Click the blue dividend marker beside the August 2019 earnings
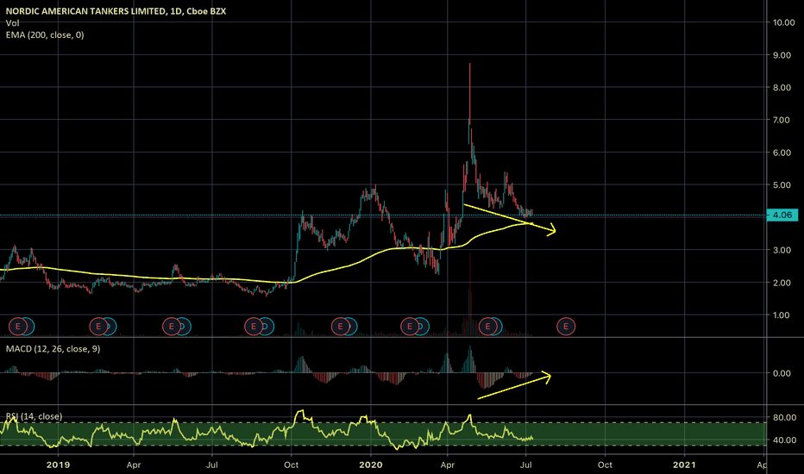804x474 pixels. point(267,326)
